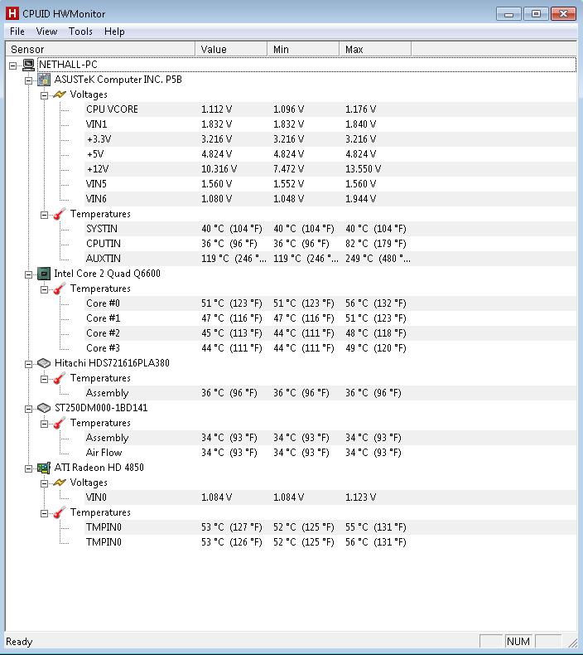The width and height of the screenshot is (583, 655).
Task: Select the +12V voltage row
Action: tap(330, 169)
